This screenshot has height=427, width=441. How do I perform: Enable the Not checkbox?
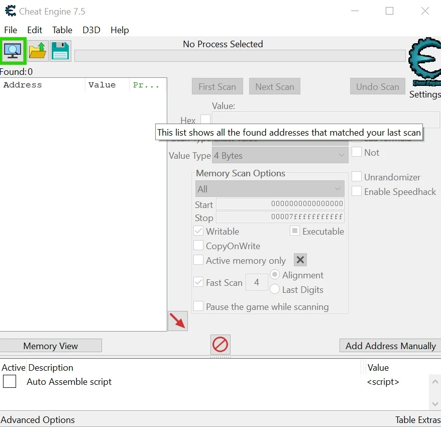357,152
